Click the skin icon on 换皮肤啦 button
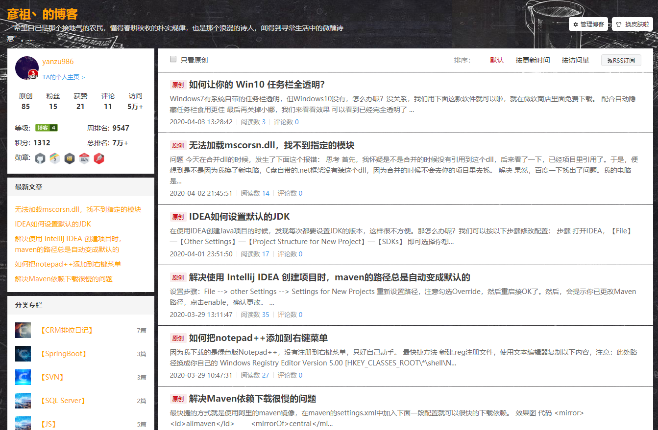 click(619, 23)
